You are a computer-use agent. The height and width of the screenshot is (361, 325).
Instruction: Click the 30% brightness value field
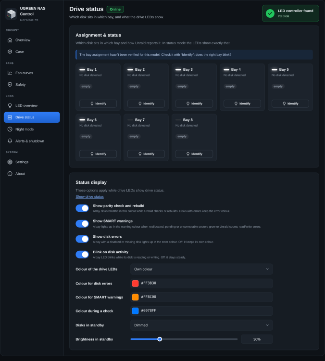coord(257,339)
